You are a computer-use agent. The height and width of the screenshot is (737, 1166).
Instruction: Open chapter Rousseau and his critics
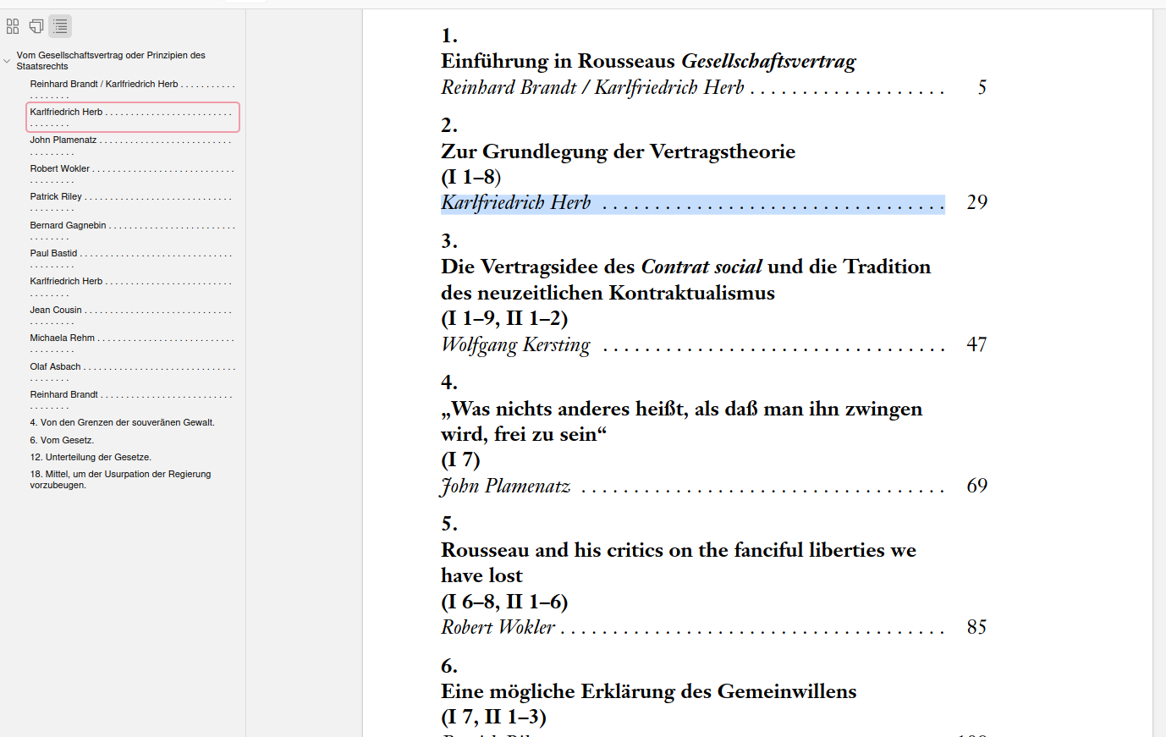(679, 563)
